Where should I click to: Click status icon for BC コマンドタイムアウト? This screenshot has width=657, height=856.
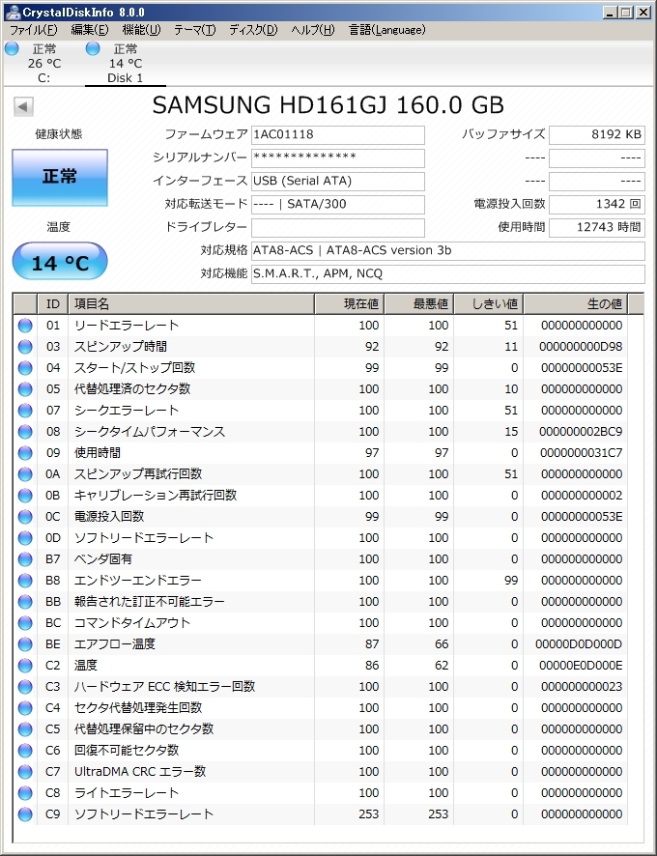tap(25, 623)
